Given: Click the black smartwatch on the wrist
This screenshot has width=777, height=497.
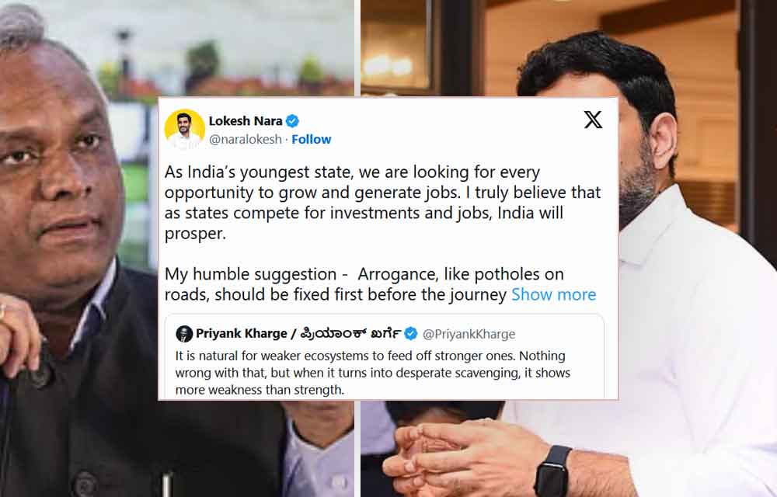Looking at the screenshot, I should tap(553, 471).
